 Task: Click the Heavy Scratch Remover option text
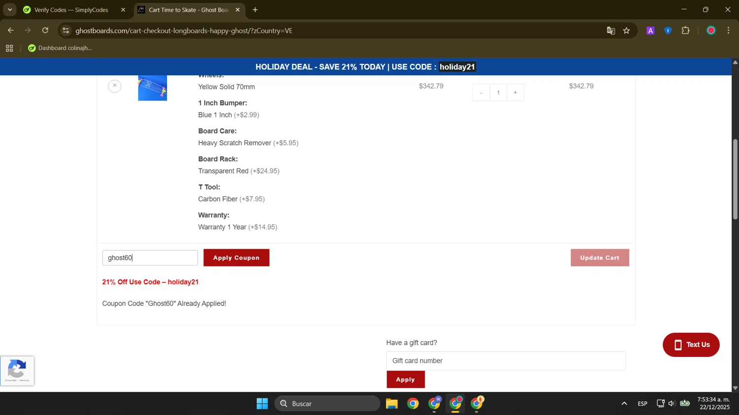248,143
